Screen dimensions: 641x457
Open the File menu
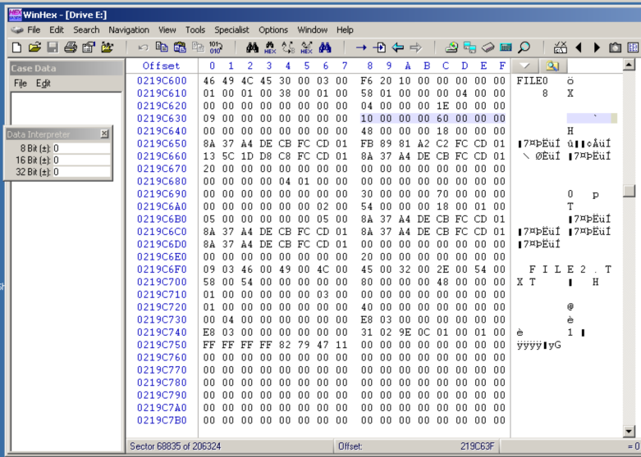pyautogui.click(x=34, y=29)
